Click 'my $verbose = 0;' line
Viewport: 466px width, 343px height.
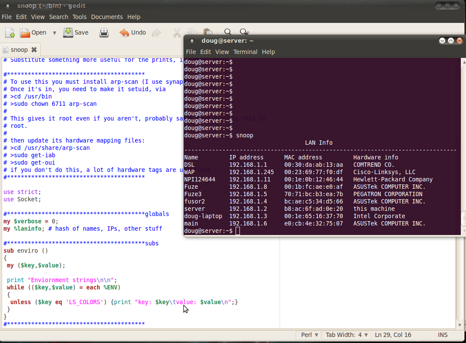coord(31,221)
